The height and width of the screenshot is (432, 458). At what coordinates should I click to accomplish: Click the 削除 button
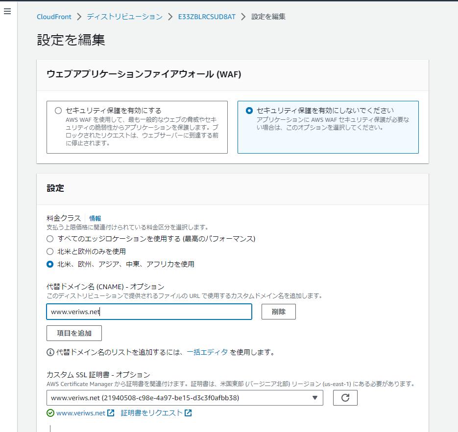[278, 312]
